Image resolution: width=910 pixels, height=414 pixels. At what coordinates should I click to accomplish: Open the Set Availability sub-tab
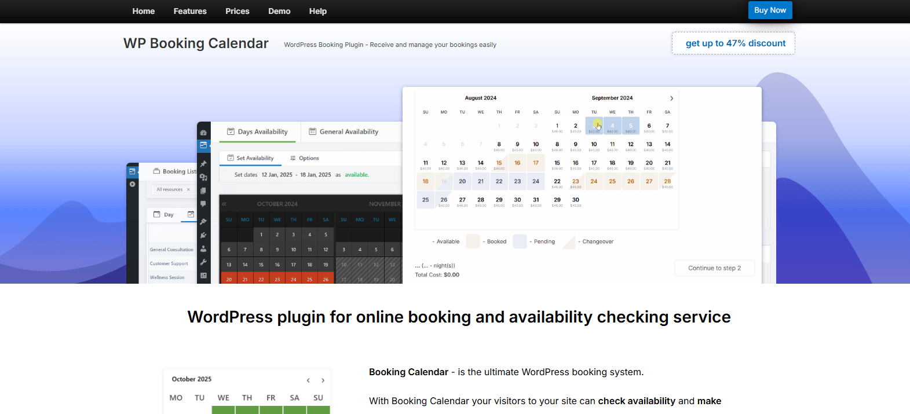(250, 158)
